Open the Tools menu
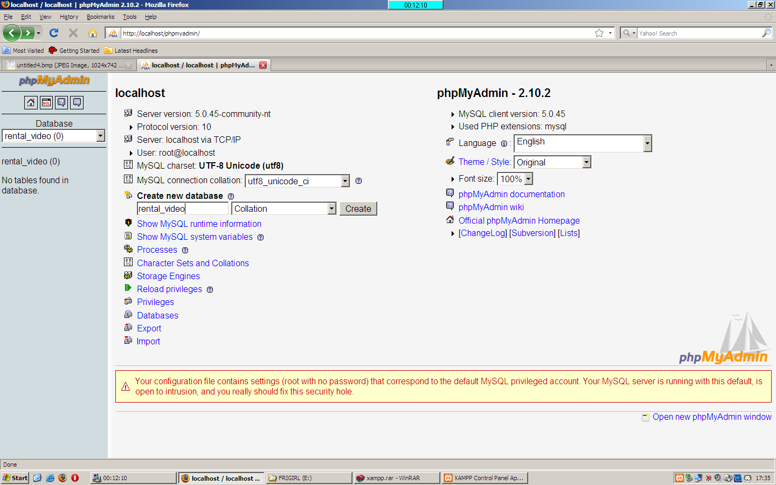 point(130,17)
